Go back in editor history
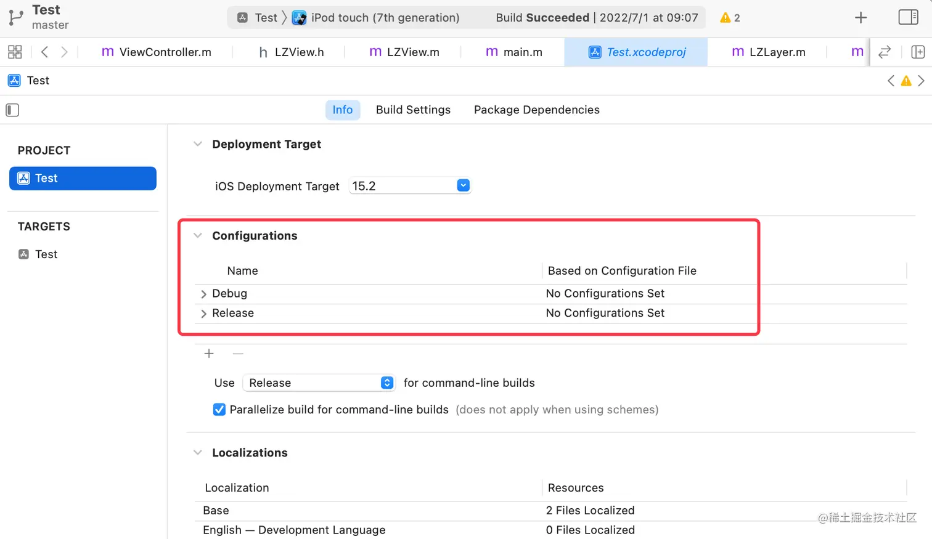This screenshot has width=932, height=539. click(44, 52)
